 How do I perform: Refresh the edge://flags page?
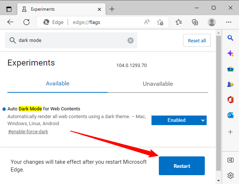pos(26,22)
